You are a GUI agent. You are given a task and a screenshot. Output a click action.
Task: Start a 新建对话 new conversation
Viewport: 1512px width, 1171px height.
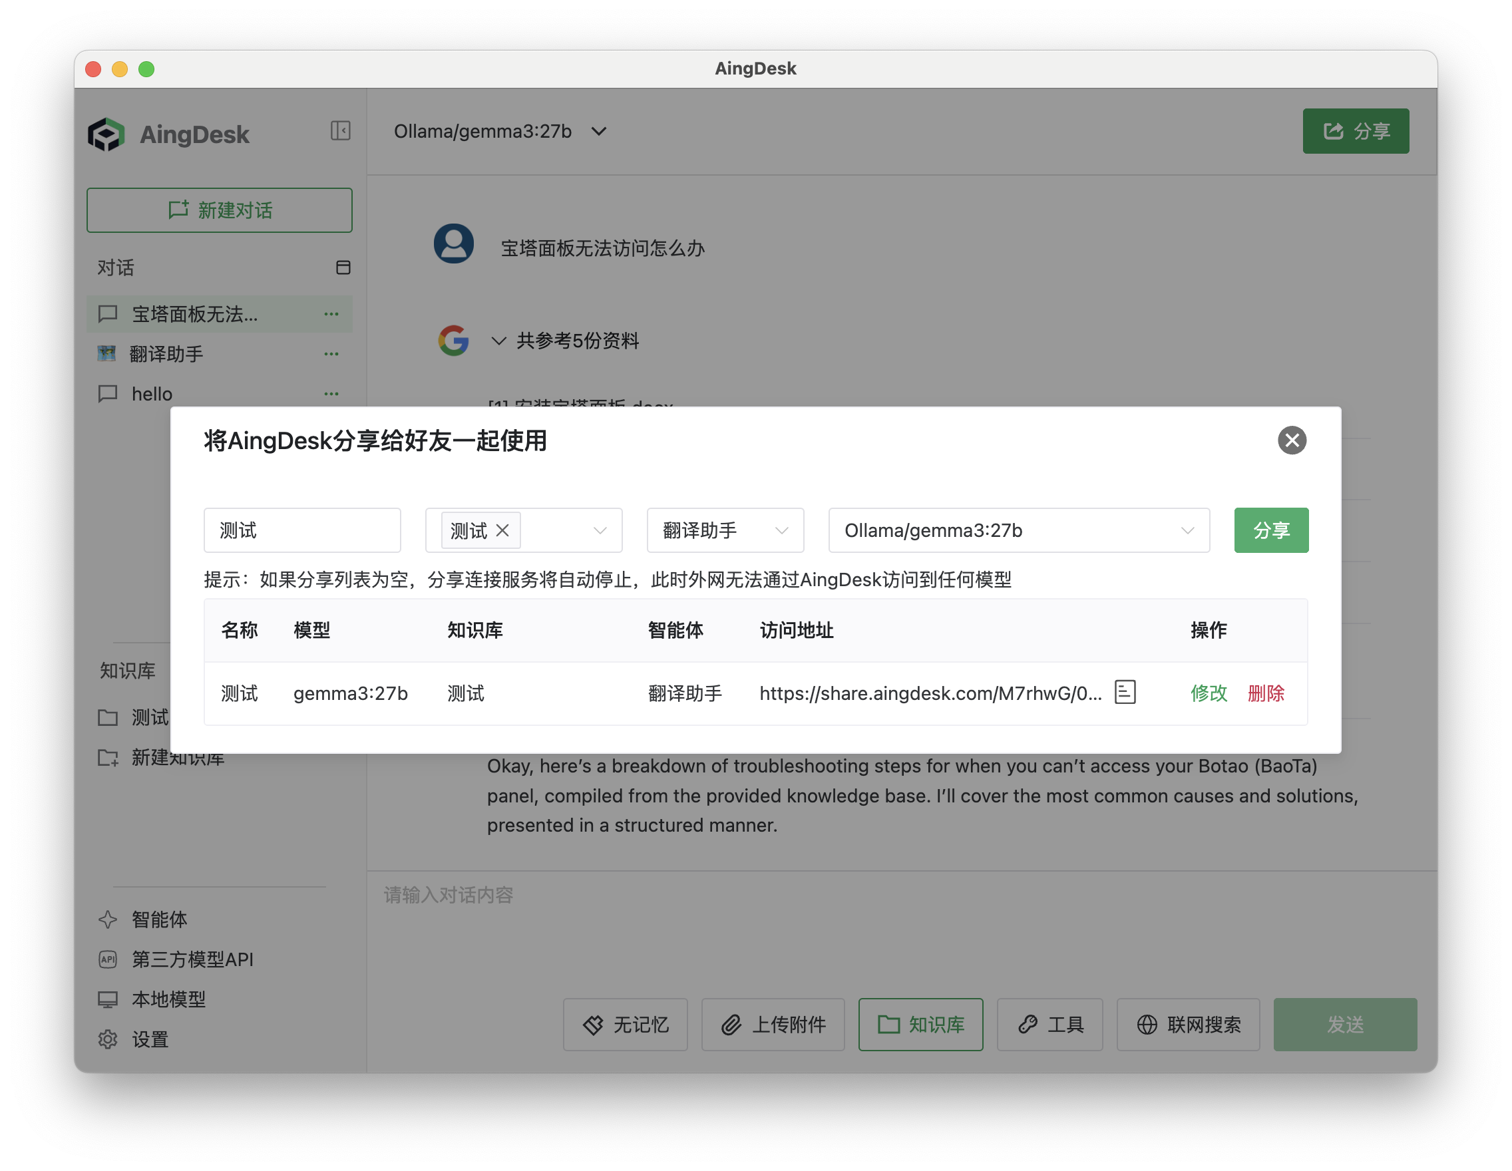220,210
